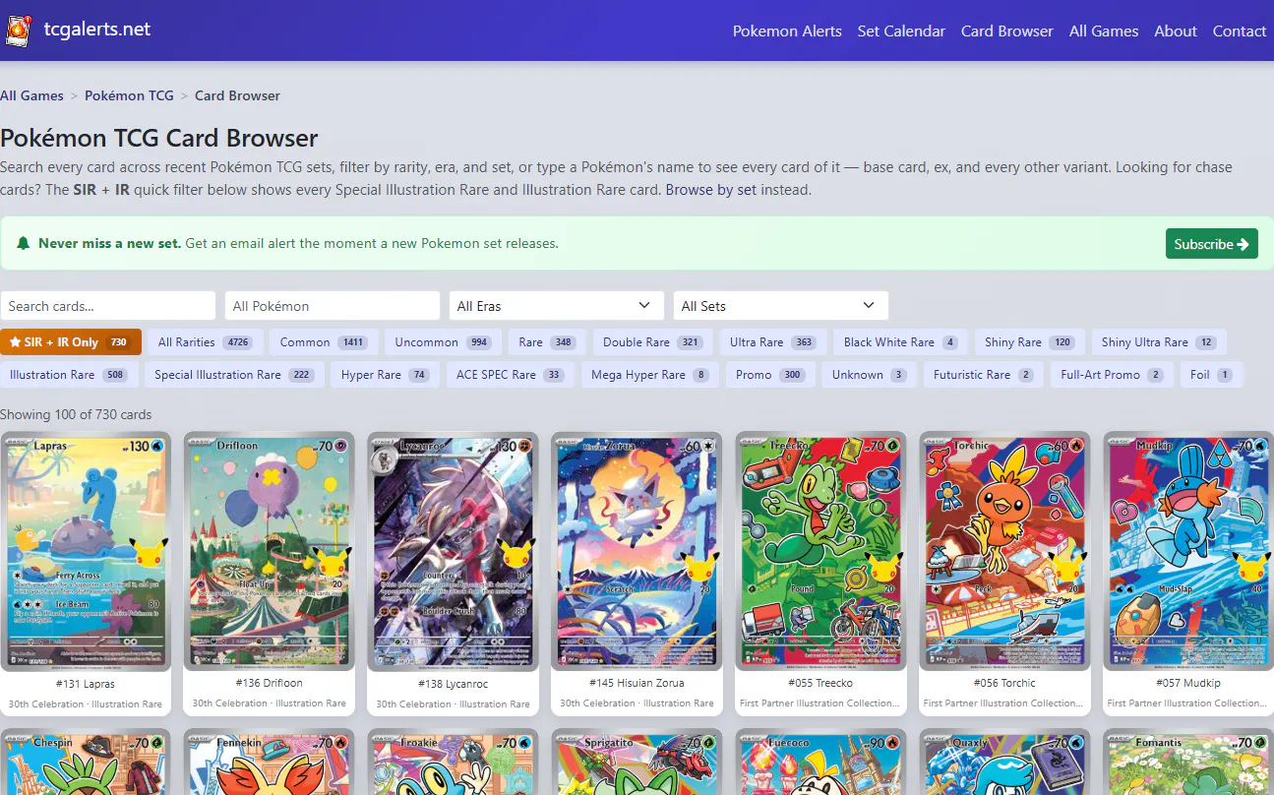
Task: Filter by Uncommon rarity
Action: coord(443,342)
